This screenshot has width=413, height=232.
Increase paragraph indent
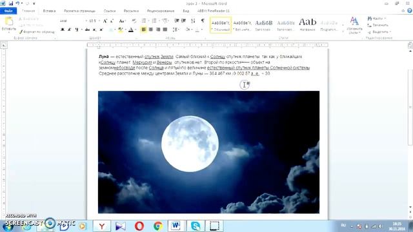(183, 21)
